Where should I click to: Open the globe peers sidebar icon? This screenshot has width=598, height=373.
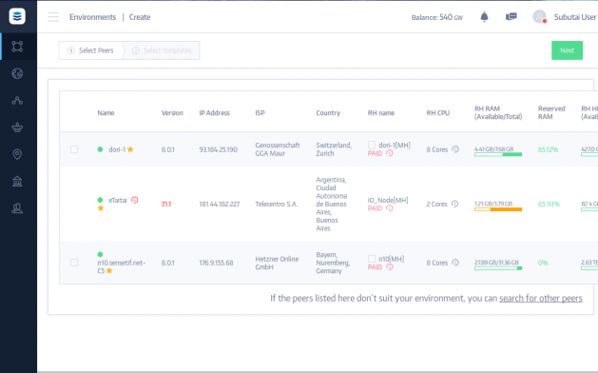tap(17, 73)
